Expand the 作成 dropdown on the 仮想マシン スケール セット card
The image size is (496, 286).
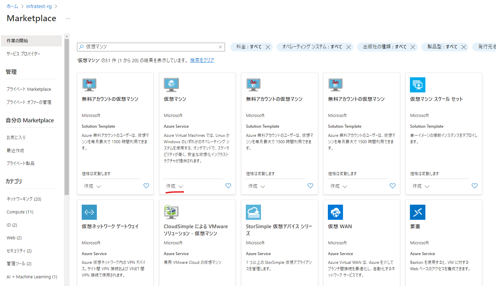pos(421,186)
